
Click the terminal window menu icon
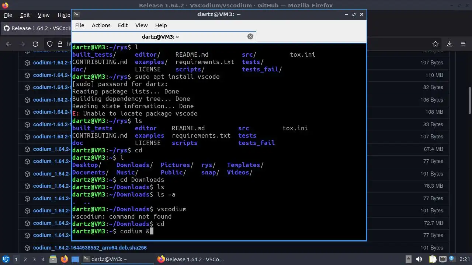[x=76, y=14]
